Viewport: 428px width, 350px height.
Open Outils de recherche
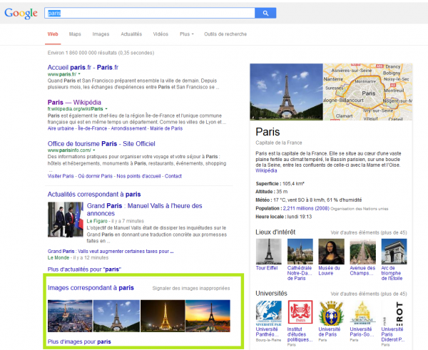tap(224, 34)
